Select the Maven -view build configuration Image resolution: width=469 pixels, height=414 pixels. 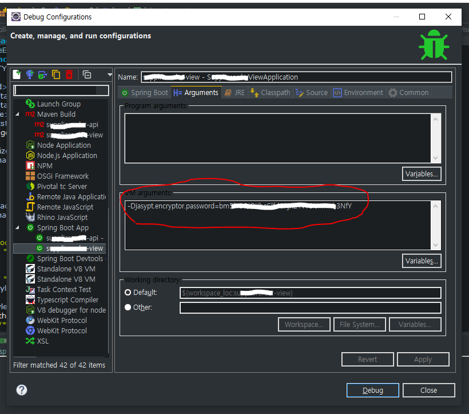pos(74,135)
